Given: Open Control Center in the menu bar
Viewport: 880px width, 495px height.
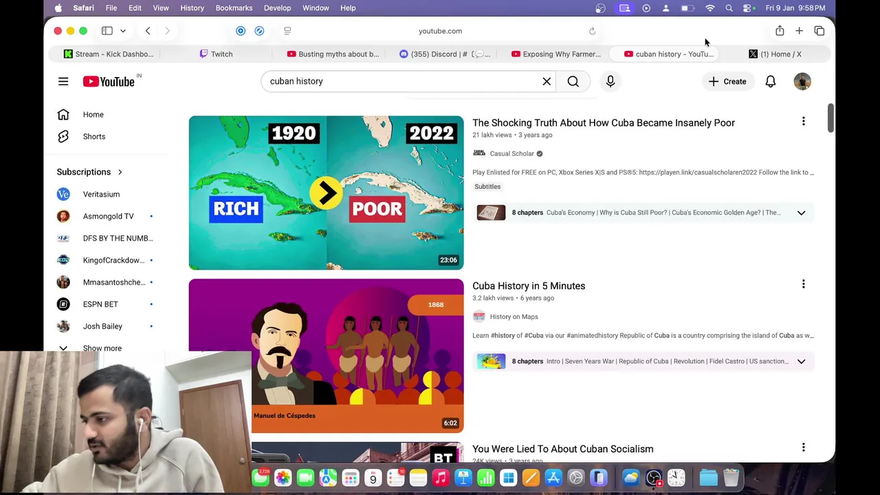Looking at the screenshot, I should [x=747, y=8].
